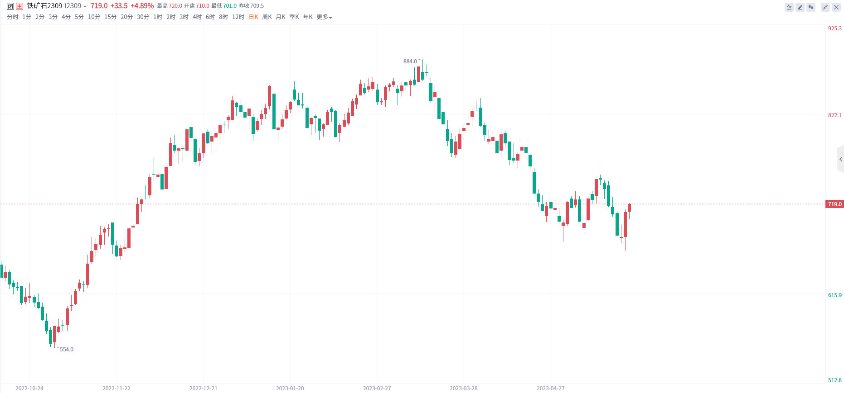Select the 2时 period tab

(171, 17)
